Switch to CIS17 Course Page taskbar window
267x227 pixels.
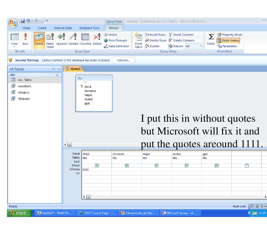97,213
